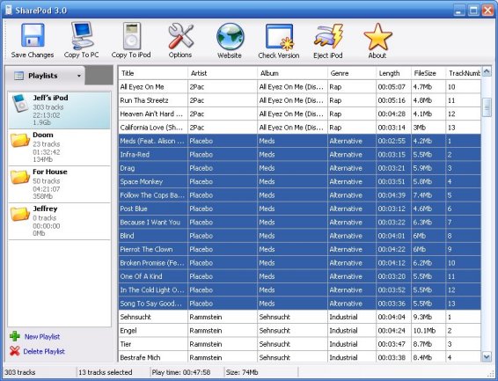Viewport: 498px width, 381px height.
Task: Choose the empty Jeffrey playlist
Action: tap(60, 222)
